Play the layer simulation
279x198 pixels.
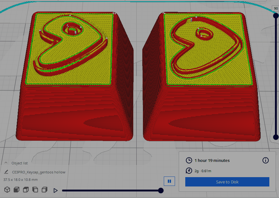pyautogui.click(x=55, y=191)
